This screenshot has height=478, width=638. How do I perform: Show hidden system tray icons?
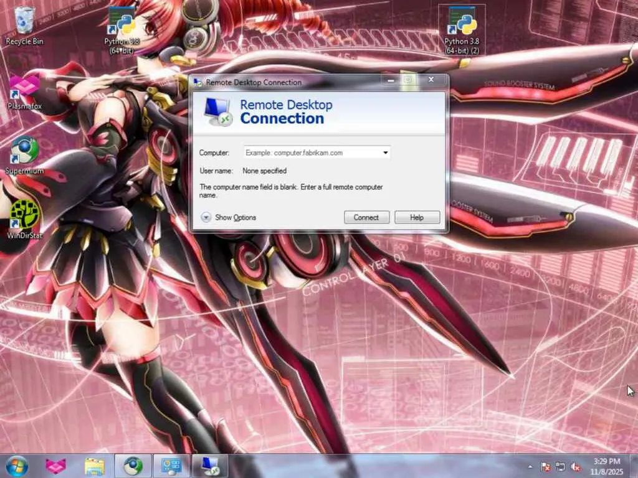530,467
